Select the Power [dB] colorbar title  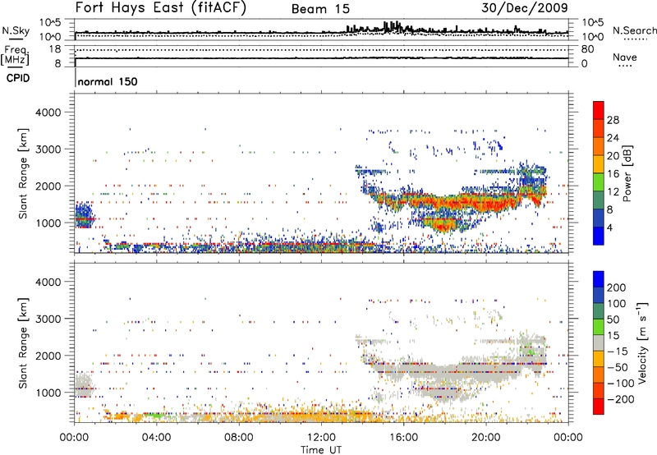tap(627, 173)
